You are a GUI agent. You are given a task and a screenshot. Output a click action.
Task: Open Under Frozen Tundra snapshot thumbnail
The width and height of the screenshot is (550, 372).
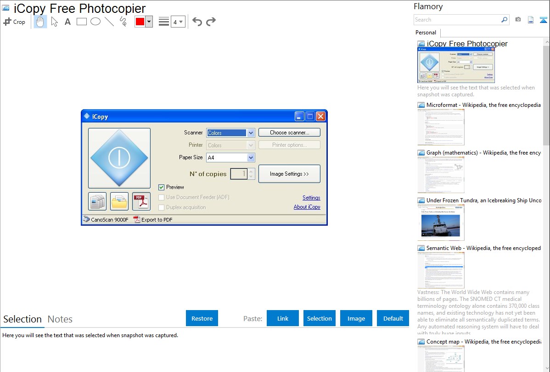click(441, 222)
